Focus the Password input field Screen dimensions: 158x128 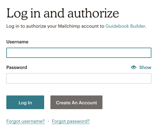click(79, 78)
